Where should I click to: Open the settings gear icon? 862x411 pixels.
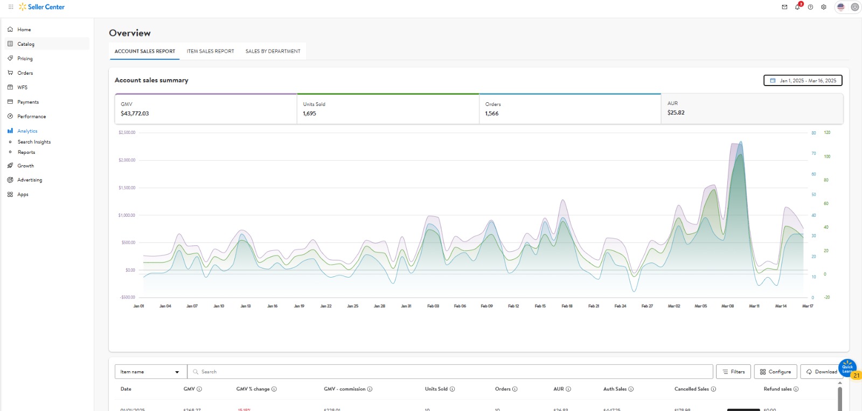824,7
